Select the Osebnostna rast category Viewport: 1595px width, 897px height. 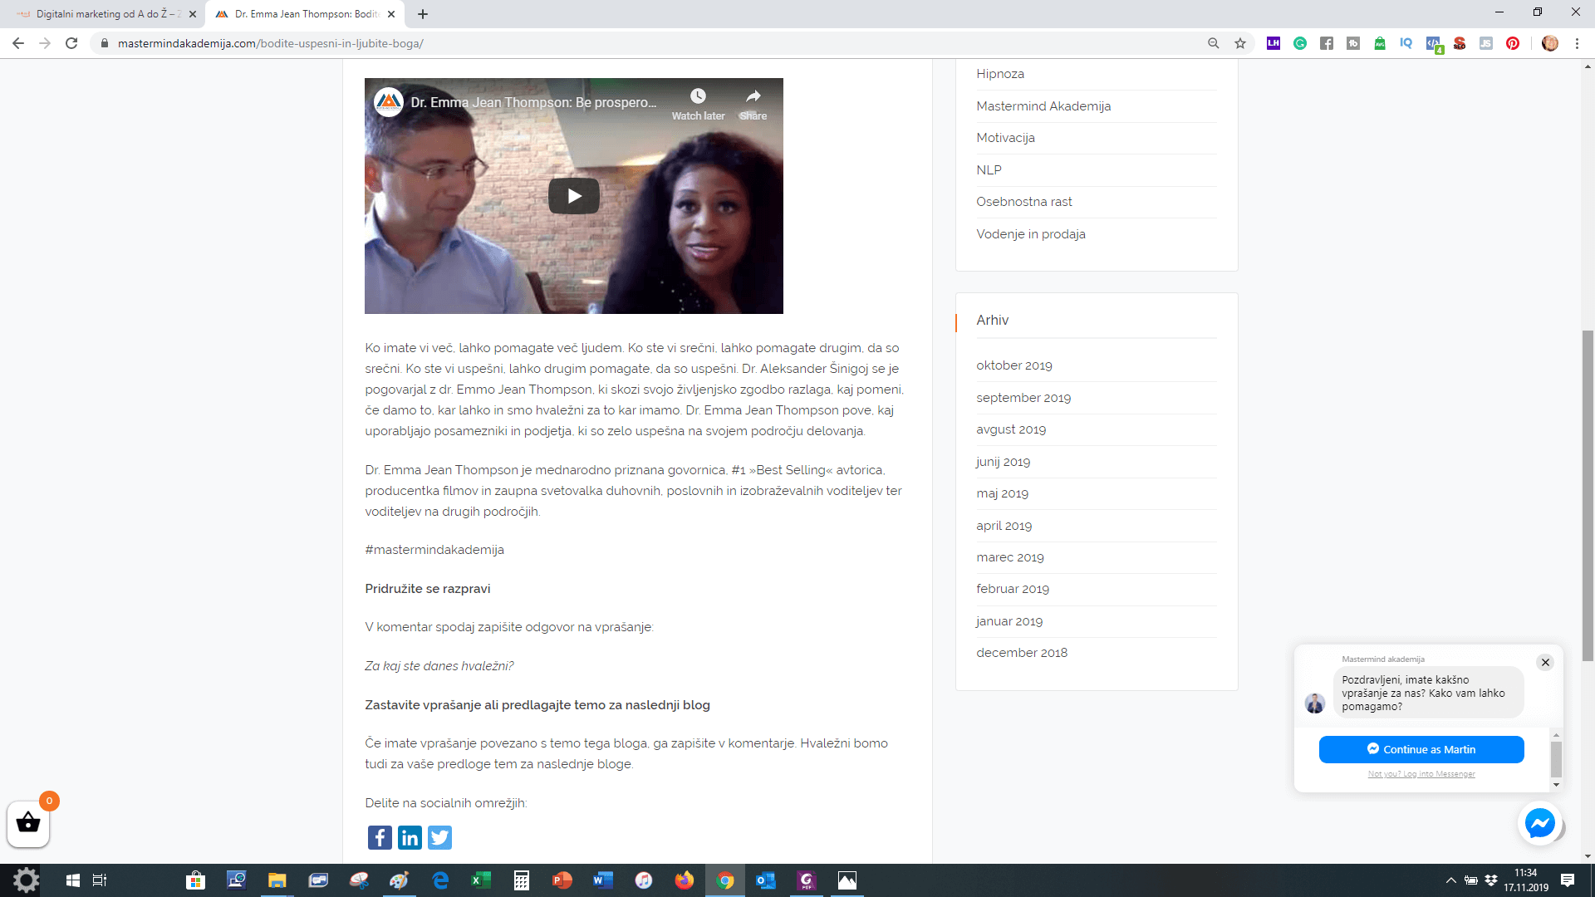click(x=1023, y=202)
